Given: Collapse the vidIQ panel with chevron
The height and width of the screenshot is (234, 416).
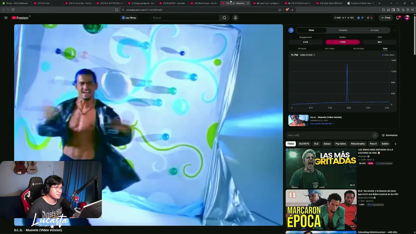Looking at the screenshot, I should click(395, 30).
